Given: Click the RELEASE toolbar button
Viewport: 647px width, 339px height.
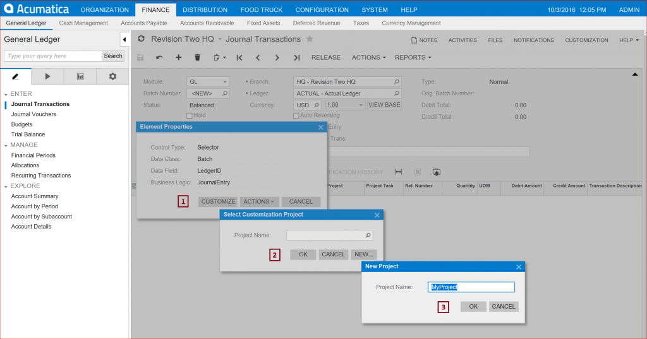Looking at the screenshot, I should click(326, 57).
